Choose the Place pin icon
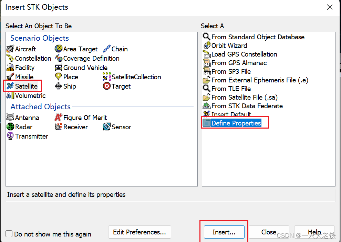This screenshot has height=242, width=341. (x=58, y=77)
